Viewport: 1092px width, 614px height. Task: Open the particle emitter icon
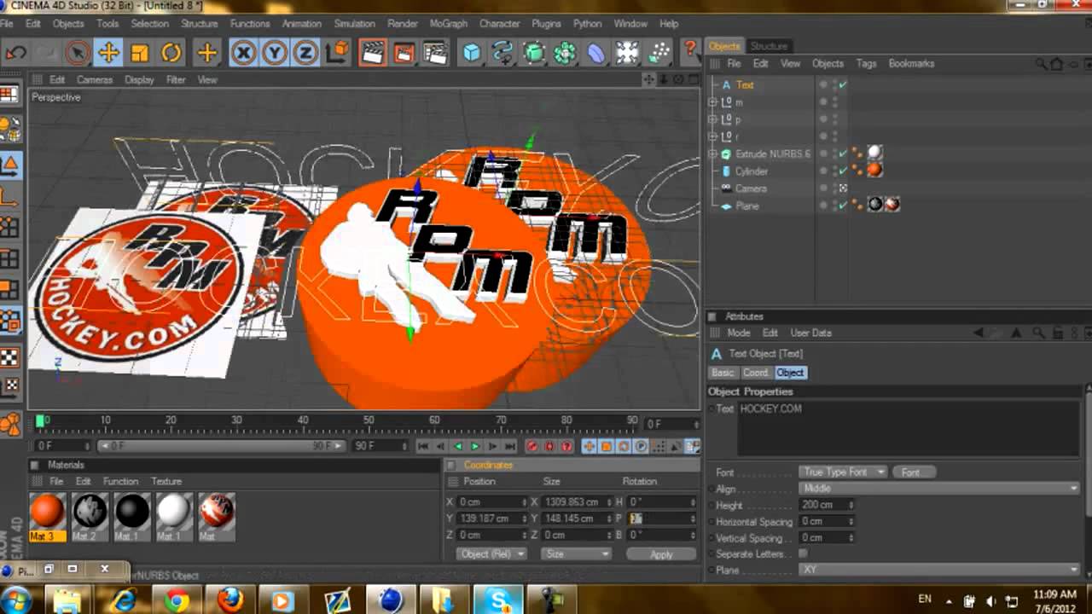pos(659,53)
